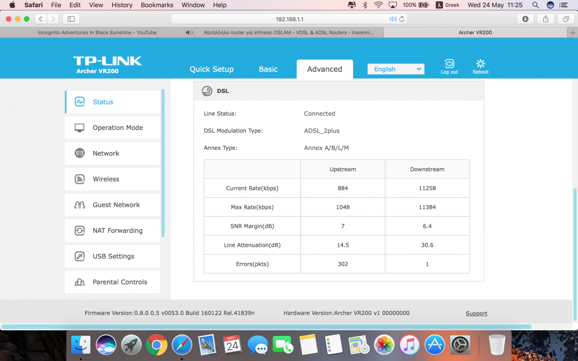
Task: Click the Firmware Version text in footer
Action: pos(170,313)
